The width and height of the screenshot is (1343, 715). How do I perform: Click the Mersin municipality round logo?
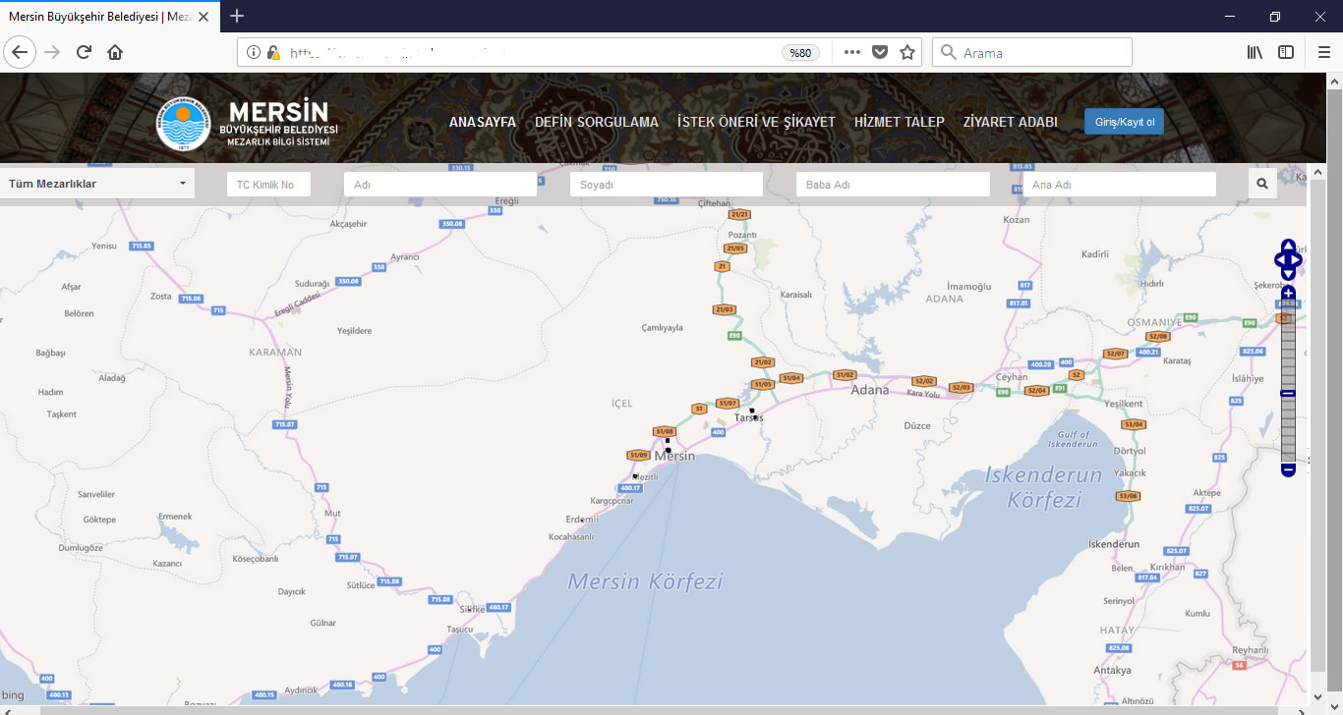point(184,123)
